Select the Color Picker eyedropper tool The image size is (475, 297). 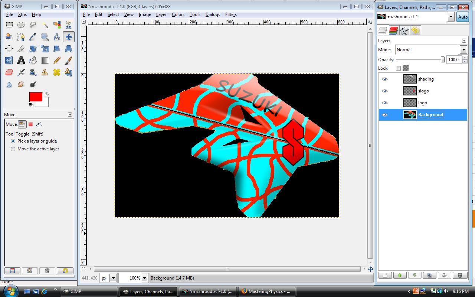[33, 37]
